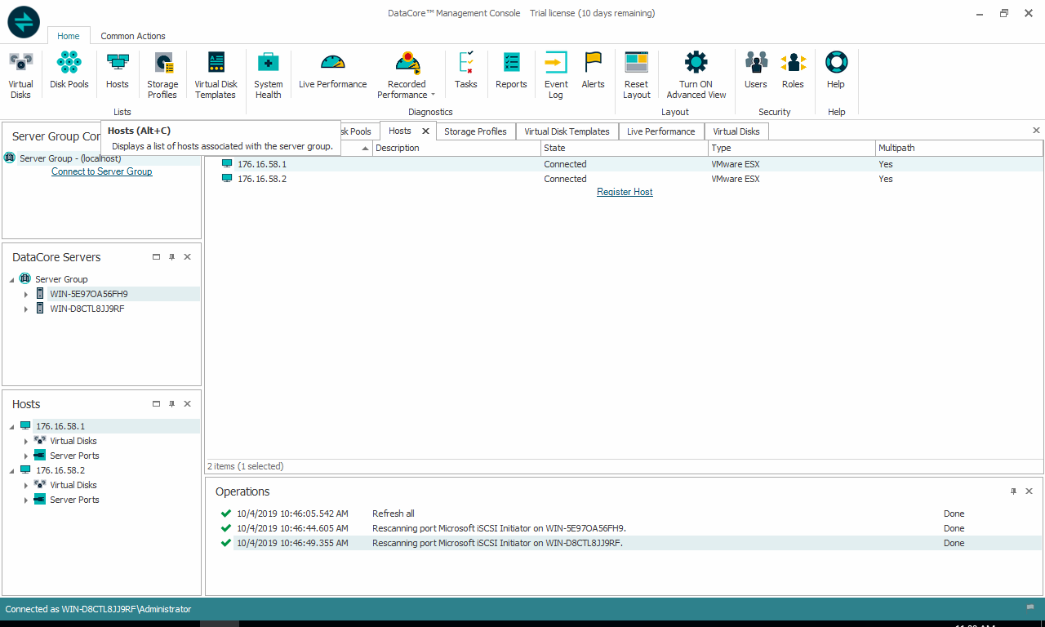Pin the DataCore Servers panel
The width and height of the screenshot is (1045, 627).
click(171, 256)
